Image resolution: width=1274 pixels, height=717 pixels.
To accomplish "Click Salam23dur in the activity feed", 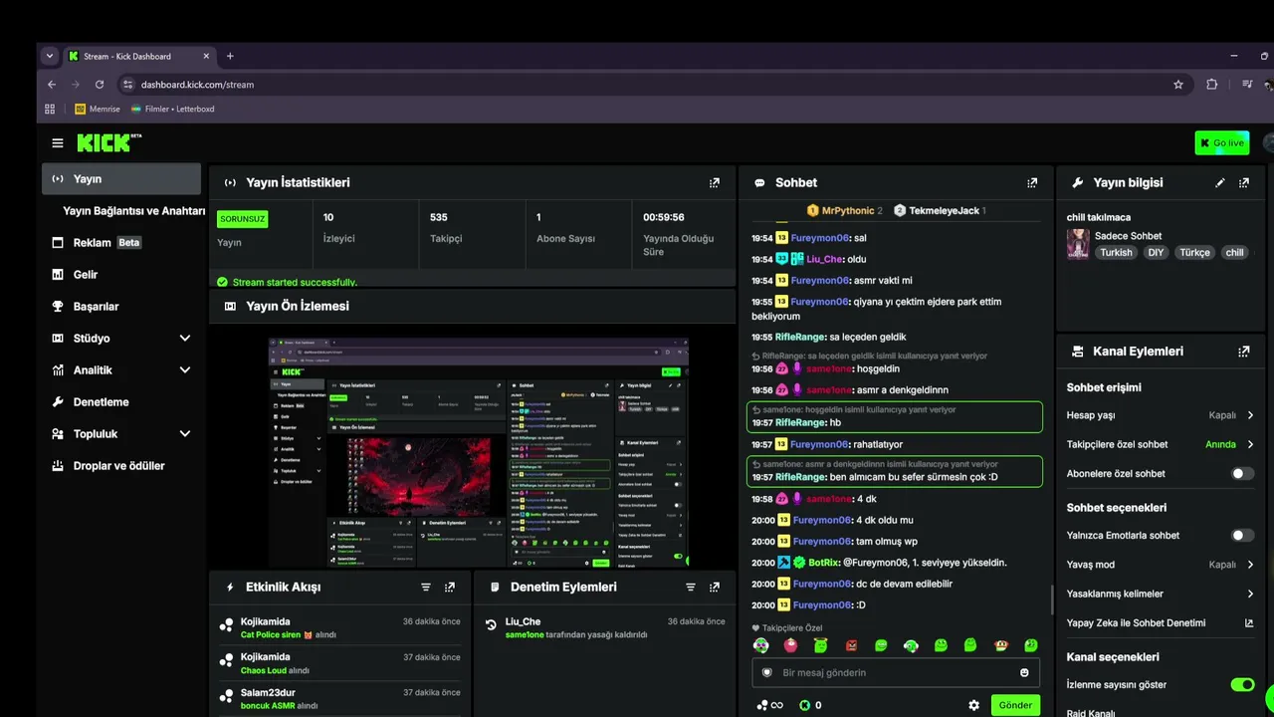I will click(x=268, y=693).
